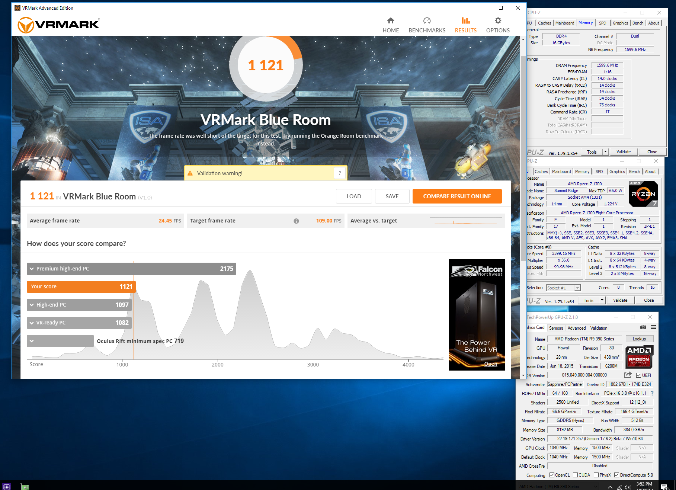This screenshot has width=676, height=490.
Task: Open the RESULTS section in VRMark
Action: (x=465, y=25)
